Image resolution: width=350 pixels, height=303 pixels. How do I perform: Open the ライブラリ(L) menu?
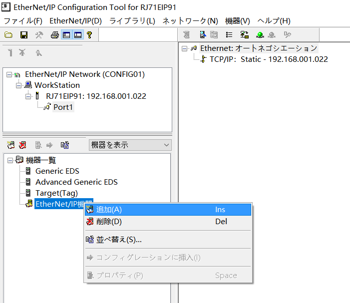click(x=132, y=21)
